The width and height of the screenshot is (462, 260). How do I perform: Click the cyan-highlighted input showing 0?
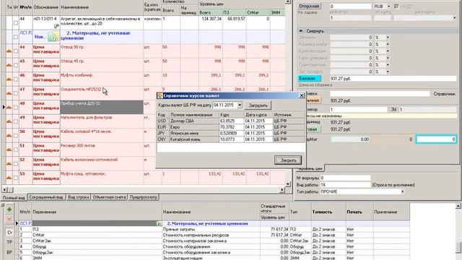(436, 139)
